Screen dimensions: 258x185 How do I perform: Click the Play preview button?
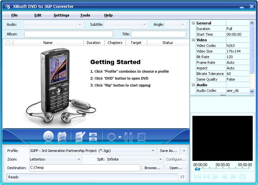pos(215,177)
